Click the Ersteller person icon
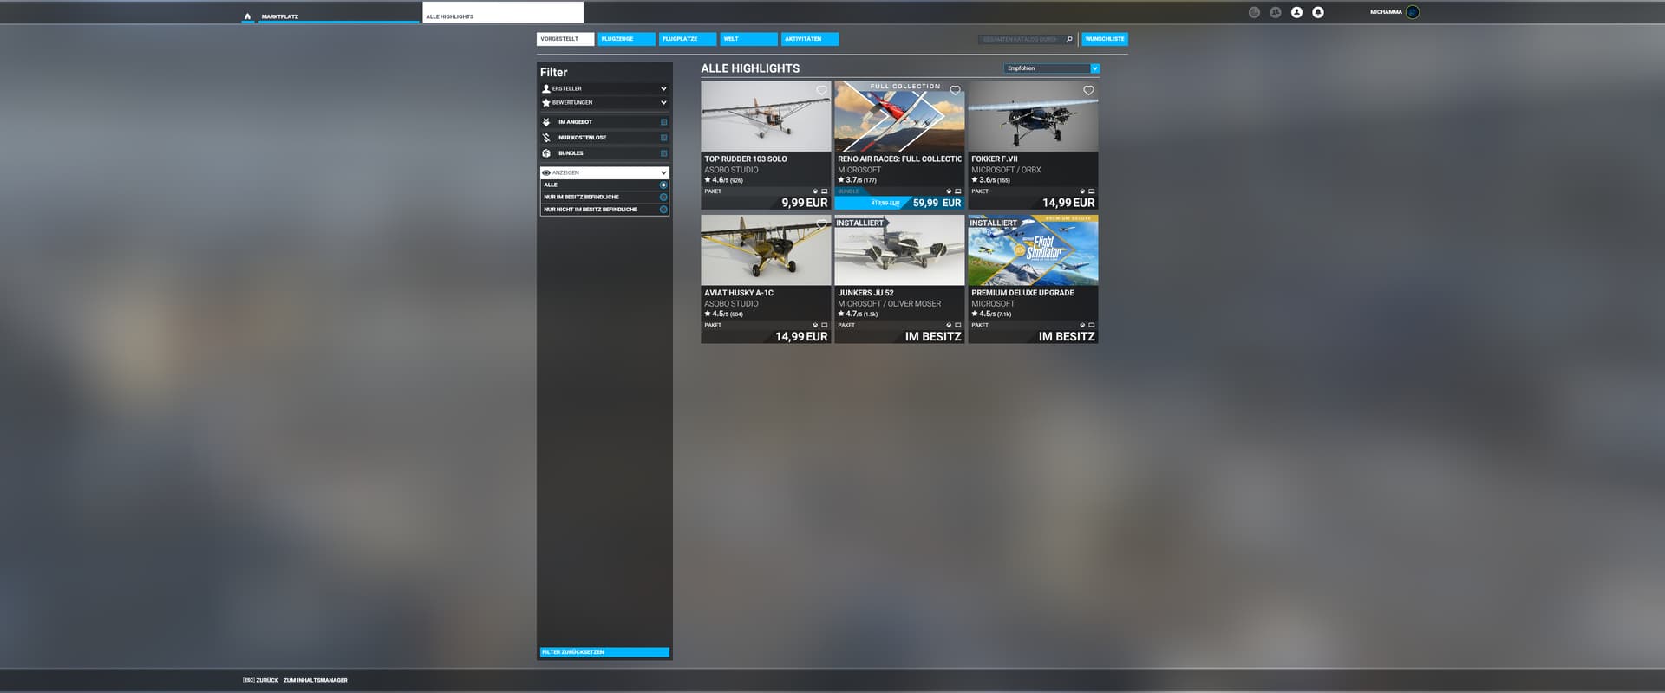Screen dimensions: 1665x693 pyautogui.click(x=546, y=88)
